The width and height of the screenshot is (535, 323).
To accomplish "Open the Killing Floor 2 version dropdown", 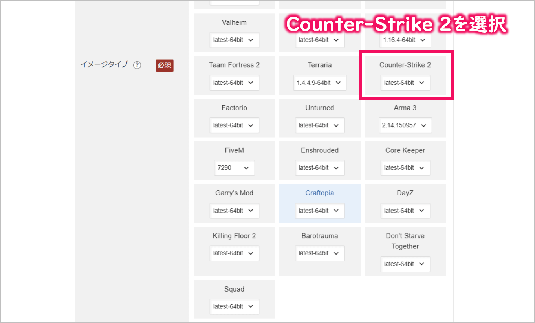I will pos(234,253).
